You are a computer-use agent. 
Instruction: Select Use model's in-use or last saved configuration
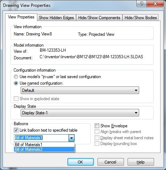click(x=16, y=77)
